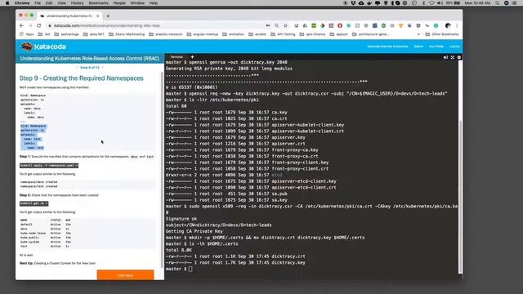
Task: Click the red circle Opera-like extension icon
Action: pyautogui.click(x=340, y=25)
